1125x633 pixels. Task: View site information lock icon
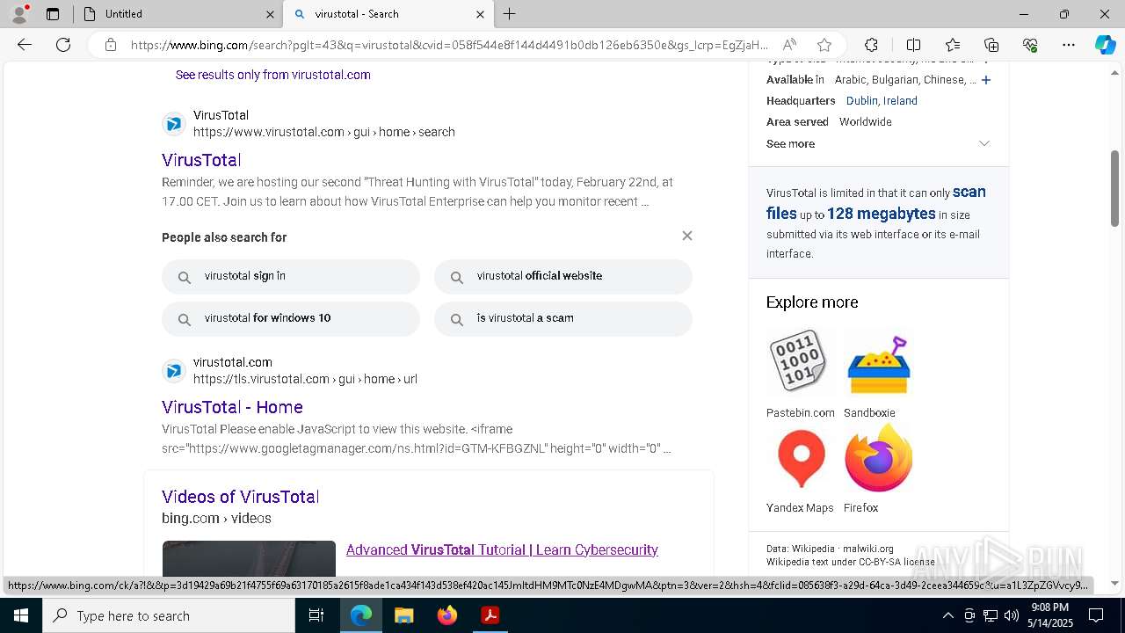pos(111,45)
